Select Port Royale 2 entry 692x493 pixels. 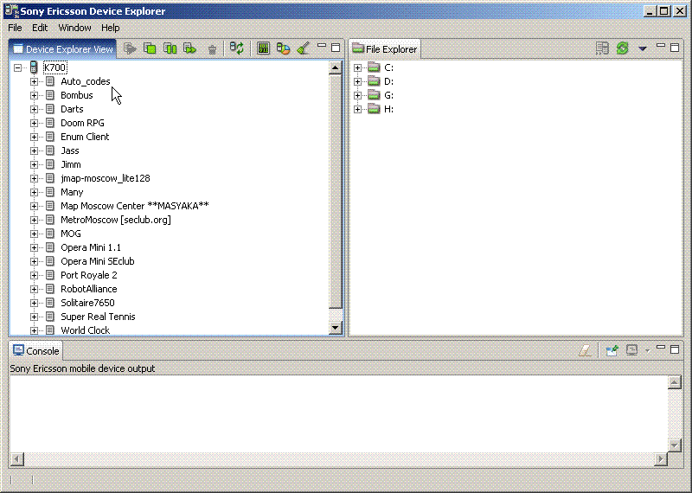pos(89,275)
